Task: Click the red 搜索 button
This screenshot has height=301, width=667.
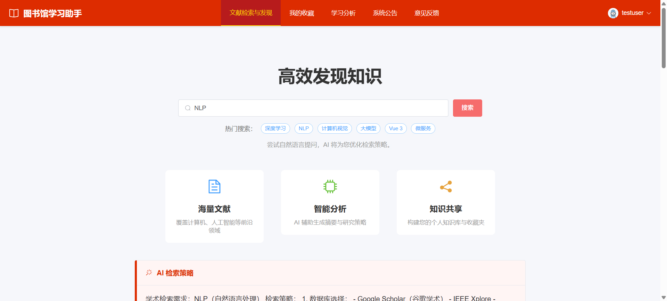Action: point(467,108)
